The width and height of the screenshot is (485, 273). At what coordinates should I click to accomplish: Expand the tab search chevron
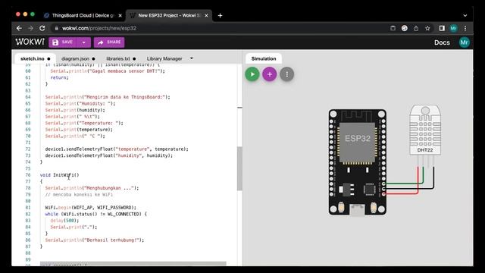465,15
